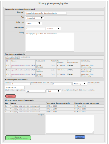The image size is (109, 144).
Task: Open the Priorytet dropdown showing Niski
Action: (34, 23)
